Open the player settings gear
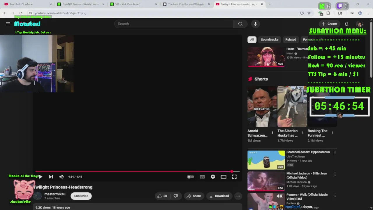This screenshot has width=373, height=210. pyautogui.click(x=213, y=177)
